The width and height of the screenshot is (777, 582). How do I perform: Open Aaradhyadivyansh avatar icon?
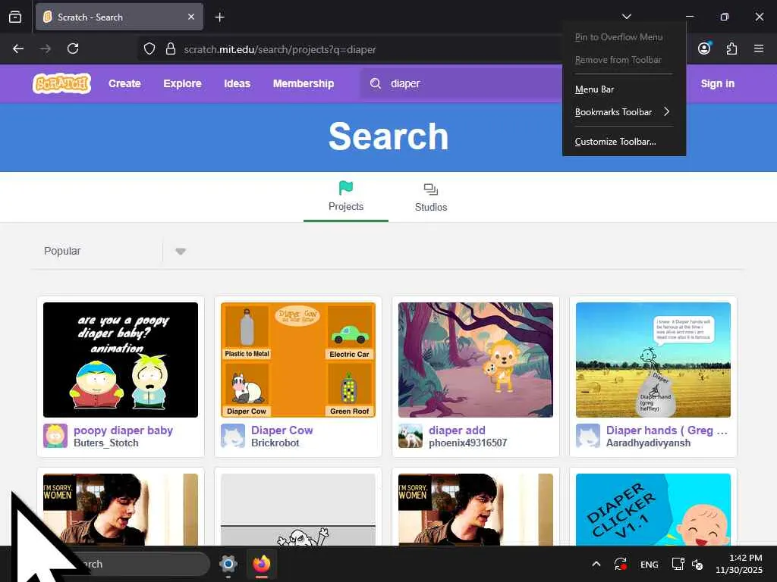coord(588,436)
